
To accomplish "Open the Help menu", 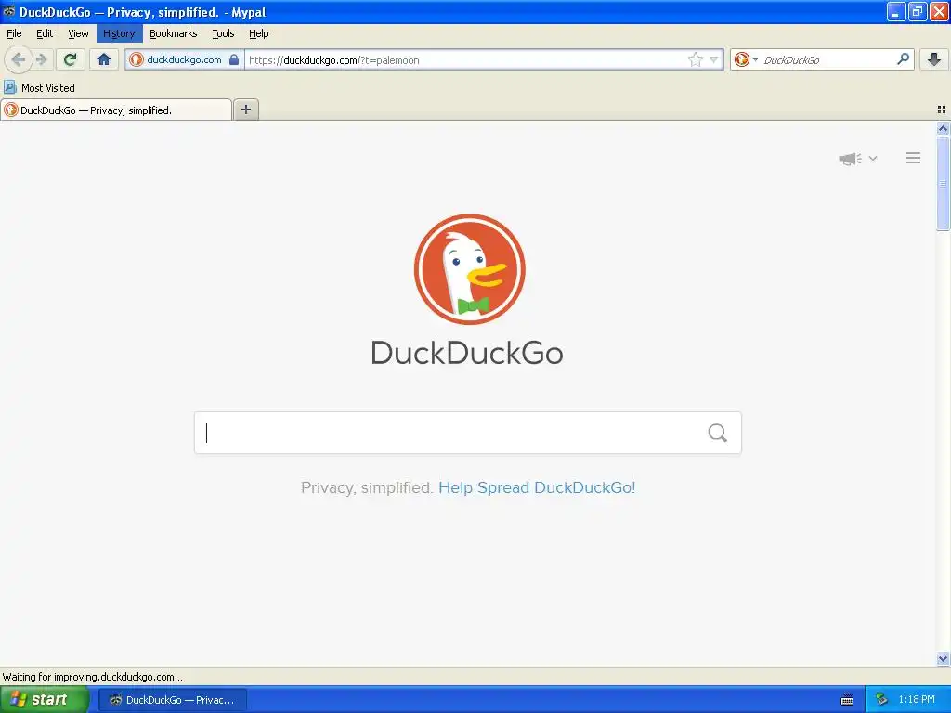I will click(258, 33).
